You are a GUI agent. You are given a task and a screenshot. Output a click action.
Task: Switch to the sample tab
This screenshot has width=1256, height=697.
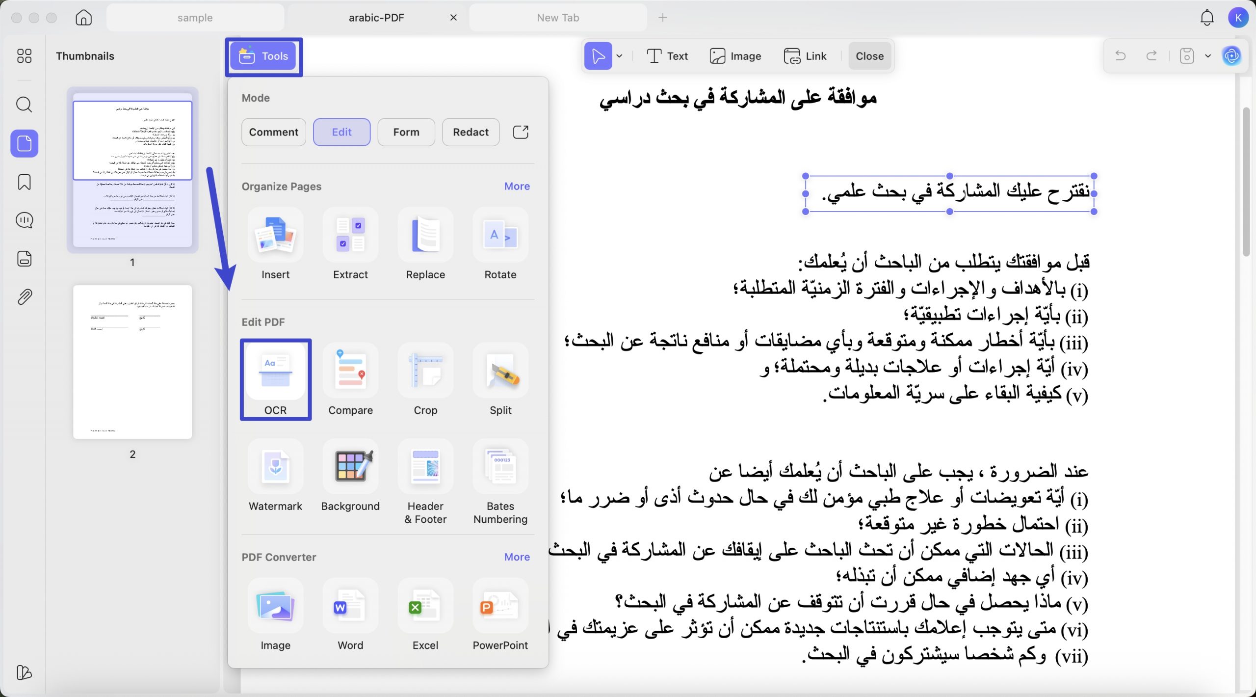[x=195, y=18]
